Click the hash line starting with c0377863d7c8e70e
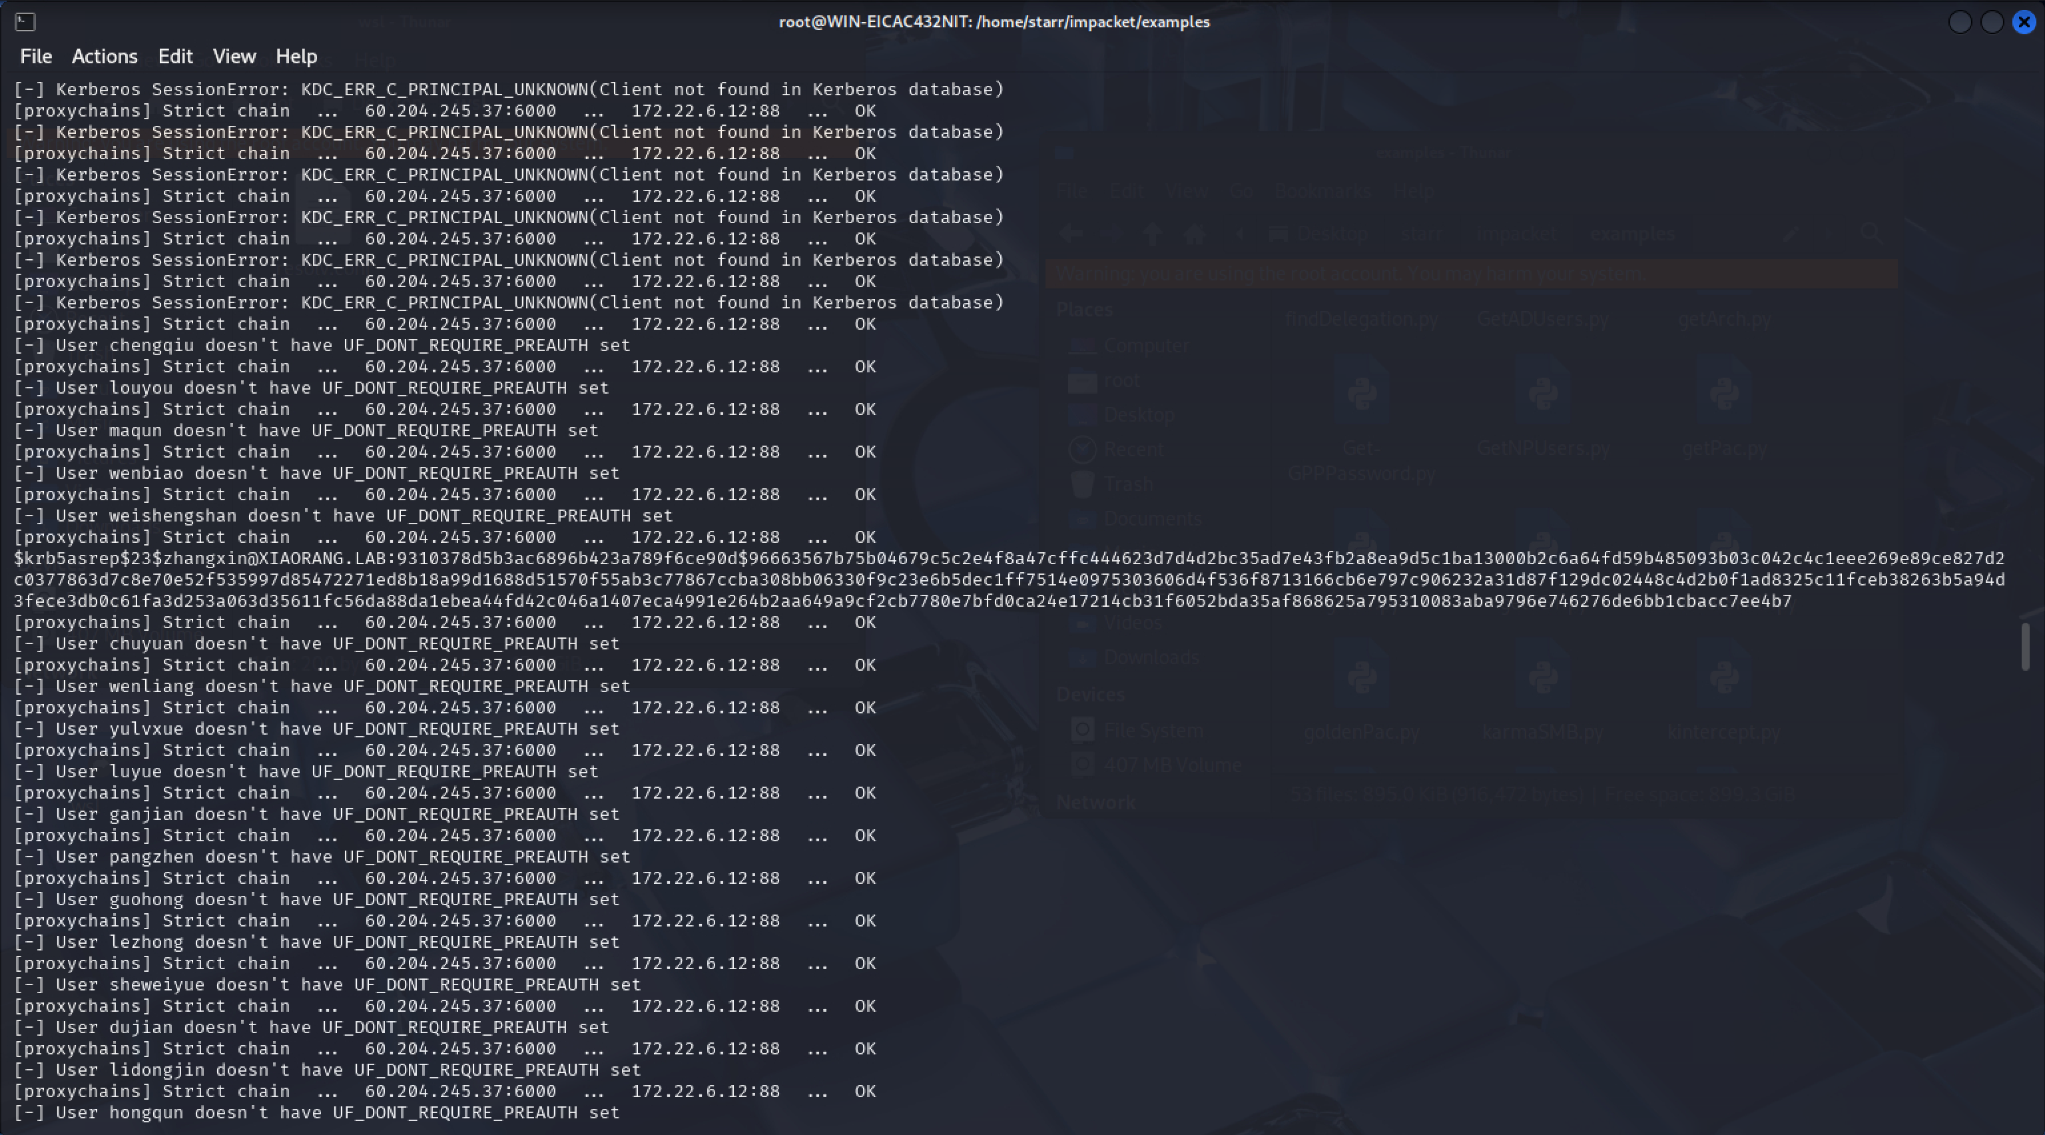The image size is (2045, 1135). coord(1009,579)
